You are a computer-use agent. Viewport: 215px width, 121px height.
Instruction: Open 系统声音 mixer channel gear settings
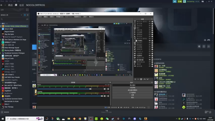tap(108, 96)
